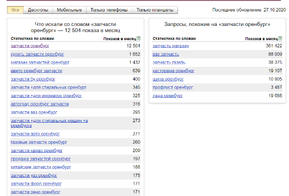Screen dimensions: 289x196
Task: Open 'запчасти камаз оренбург' link
Action: point(37,151)
